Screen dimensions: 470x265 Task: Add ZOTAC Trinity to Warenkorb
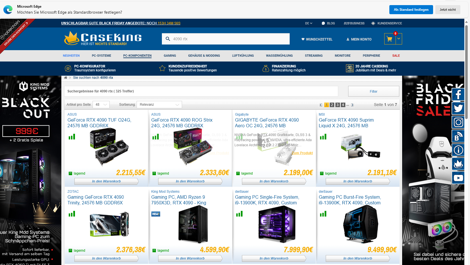point(106,258)
